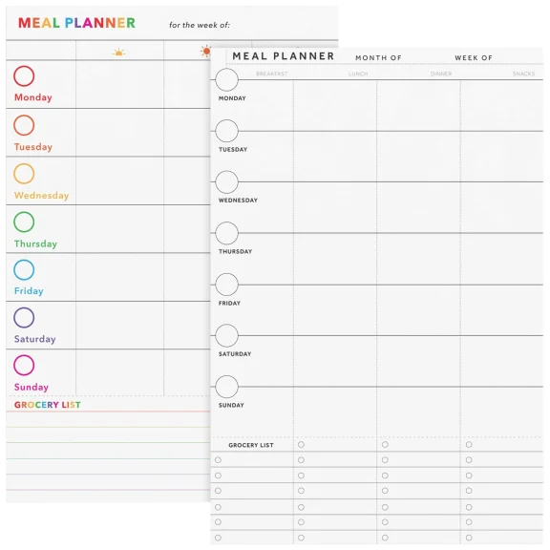550x550 pixels.
Task: Mark the blue Friday circle
Action: (24, 269)
